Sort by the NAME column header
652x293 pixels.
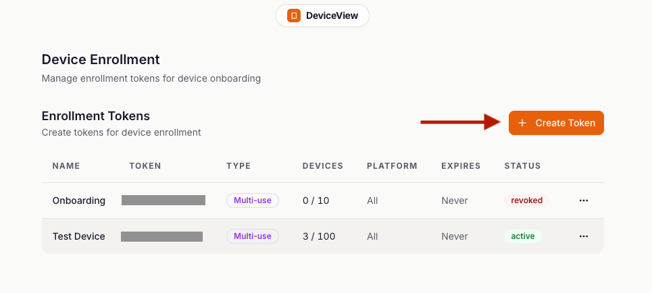pos(66,165)
